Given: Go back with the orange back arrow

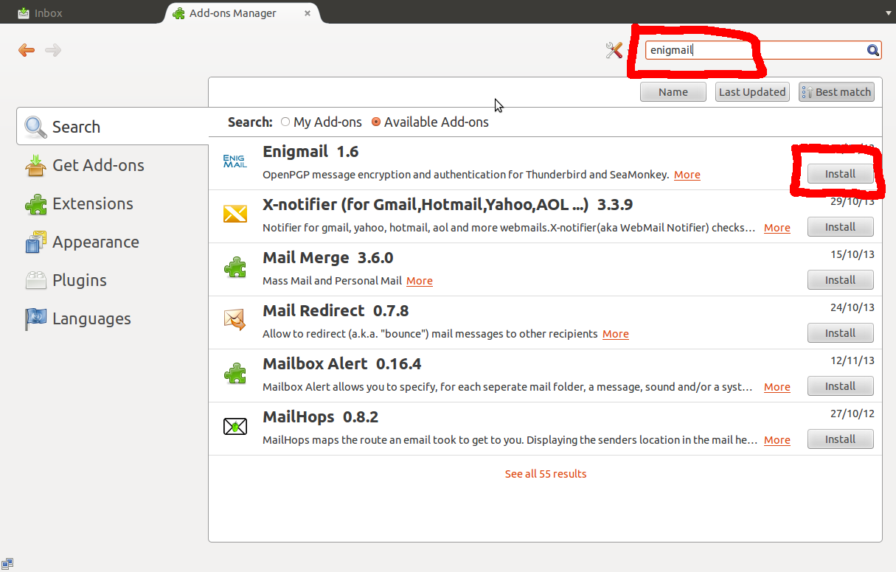Looking at the screenshot, I should tap(27, 50).
